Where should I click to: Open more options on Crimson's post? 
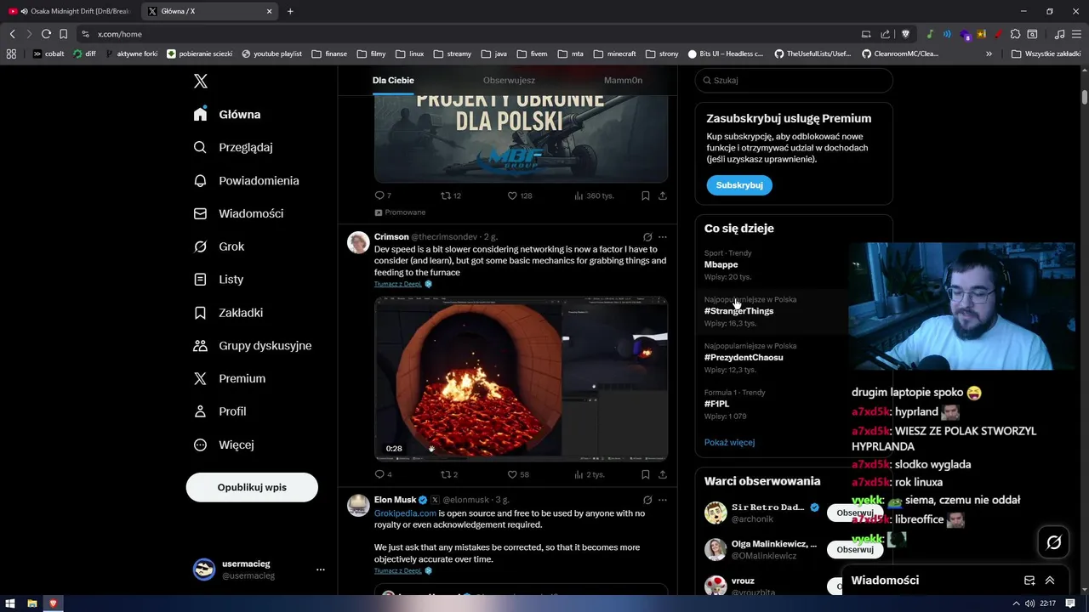(663, 237)
